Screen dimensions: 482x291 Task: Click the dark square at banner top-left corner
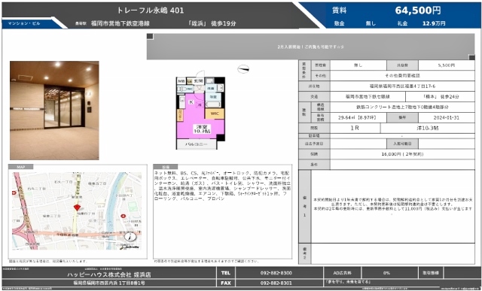click(x=150, y=37)
